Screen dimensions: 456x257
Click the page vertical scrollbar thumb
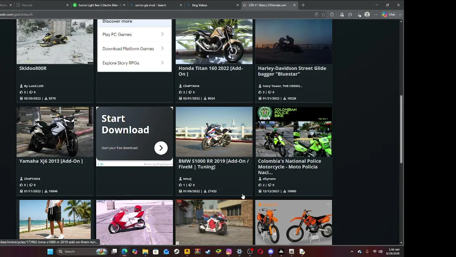pos(401,129)
